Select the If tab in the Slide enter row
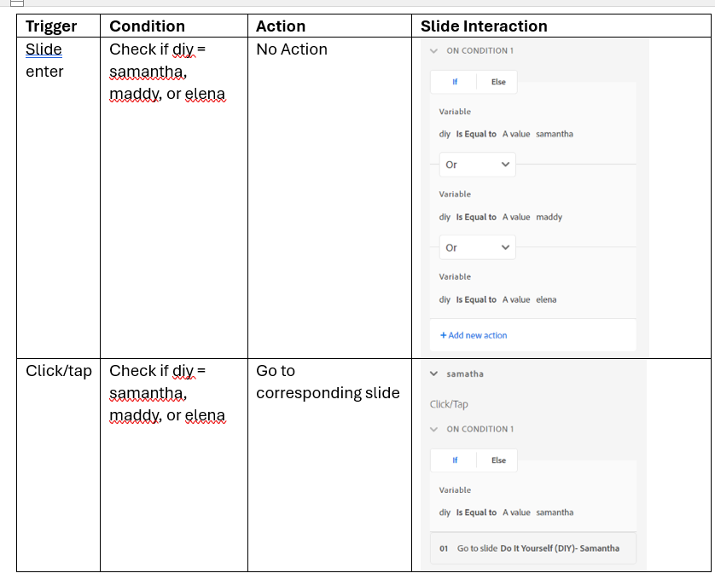715x579 pixels. pos(455,82)
